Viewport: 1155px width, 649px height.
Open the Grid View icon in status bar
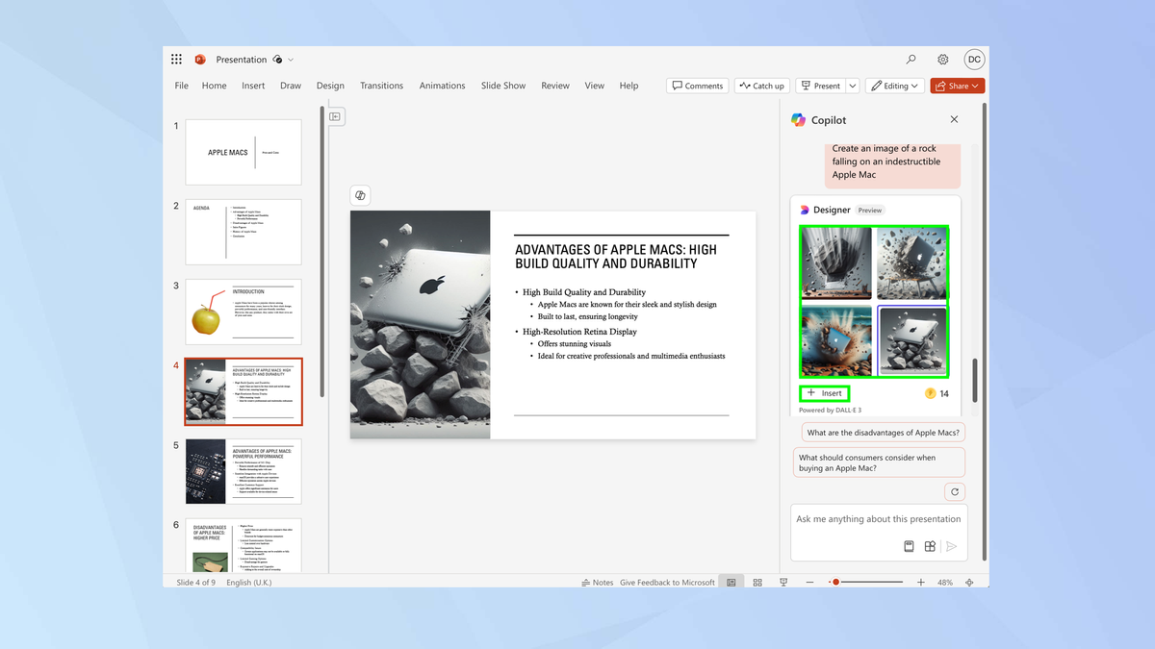tap(757, 582)
